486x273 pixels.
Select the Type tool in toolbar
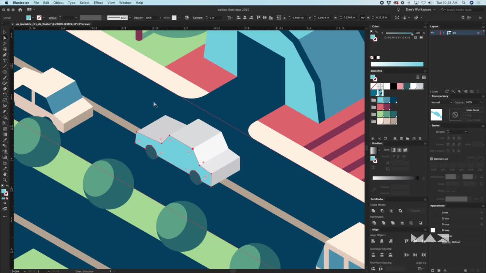pos(5,61)
